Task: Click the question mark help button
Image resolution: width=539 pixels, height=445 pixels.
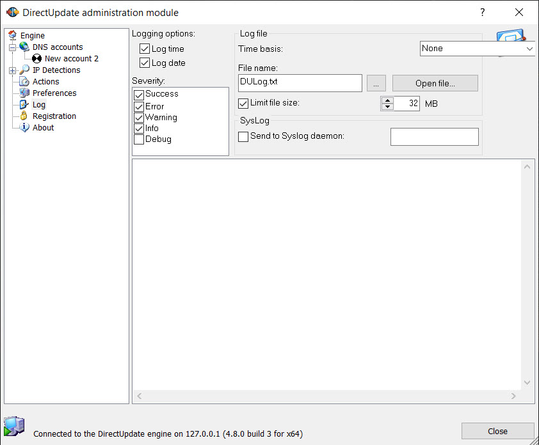Action: pos(483,12)
